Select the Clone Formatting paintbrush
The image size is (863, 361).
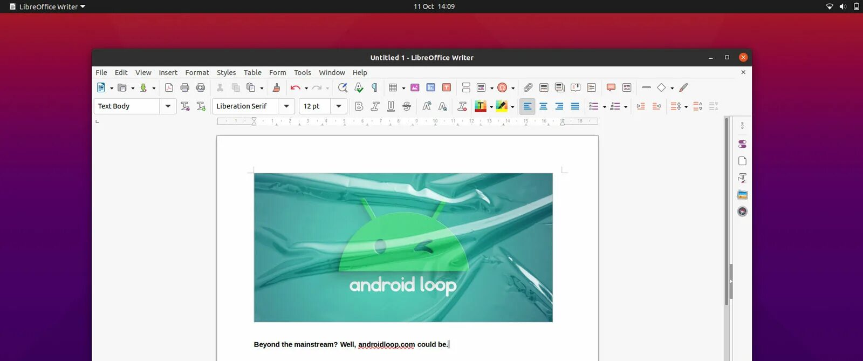(x=276, y=87)
